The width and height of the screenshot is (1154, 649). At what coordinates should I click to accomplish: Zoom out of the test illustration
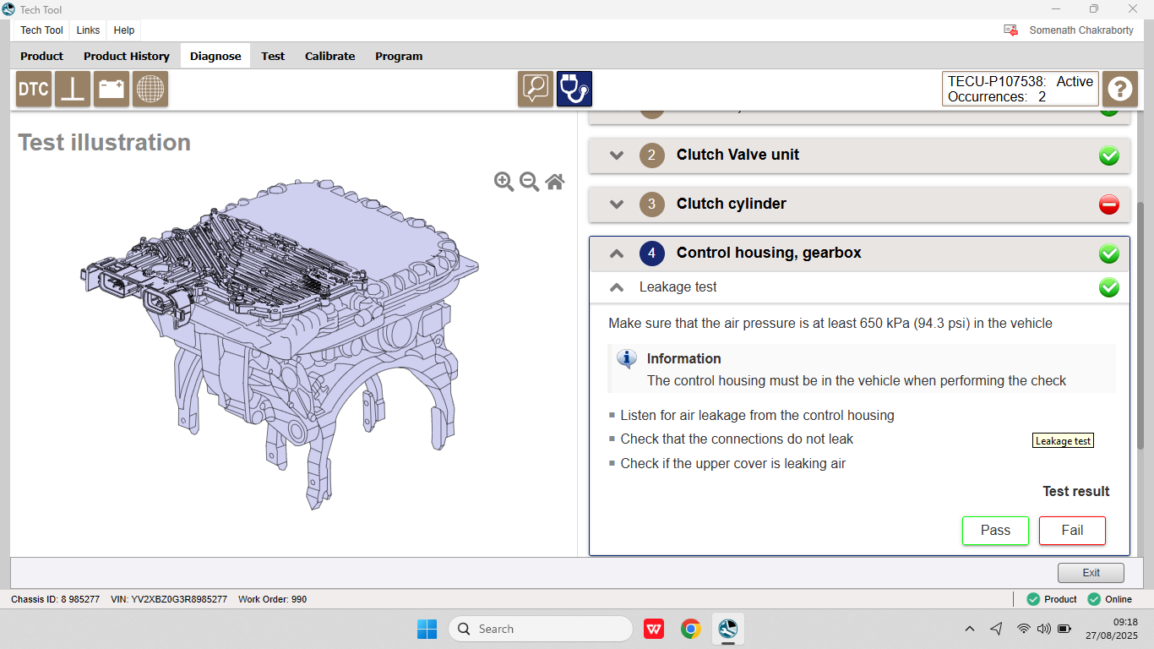coord(530,182)
